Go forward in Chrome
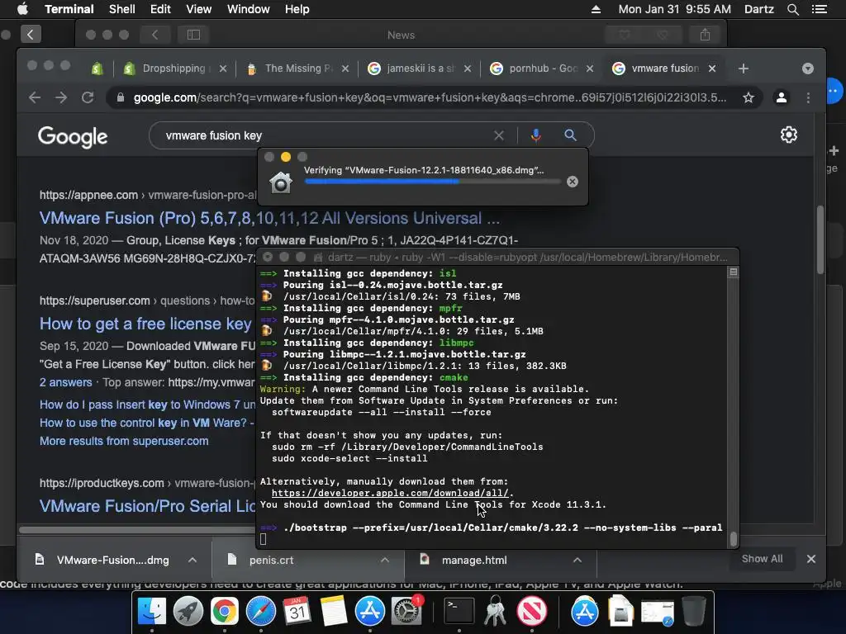The image size is (846, 634). [x=61, y=97]
